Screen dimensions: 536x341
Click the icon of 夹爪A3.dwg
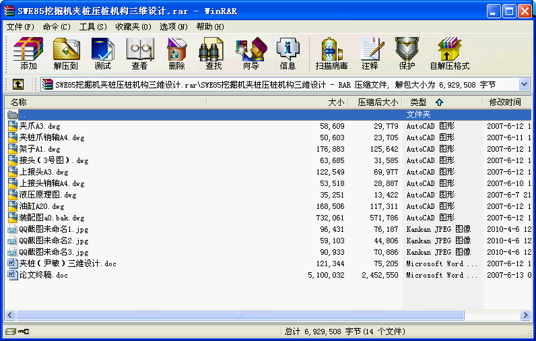click(x=13, y=126)
